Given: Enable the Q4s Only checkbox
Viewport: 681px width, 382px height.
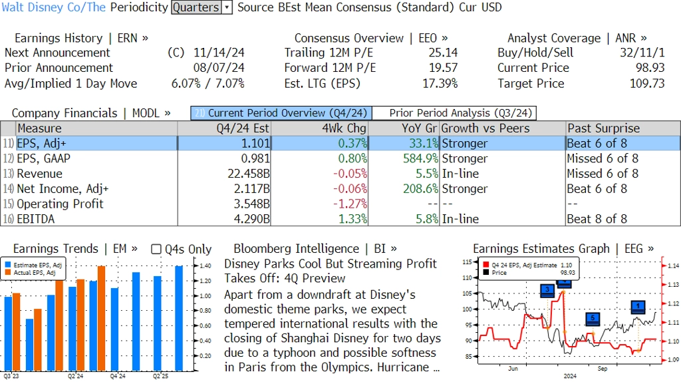Looking at the screenshot, I should (x=156, y=249).
